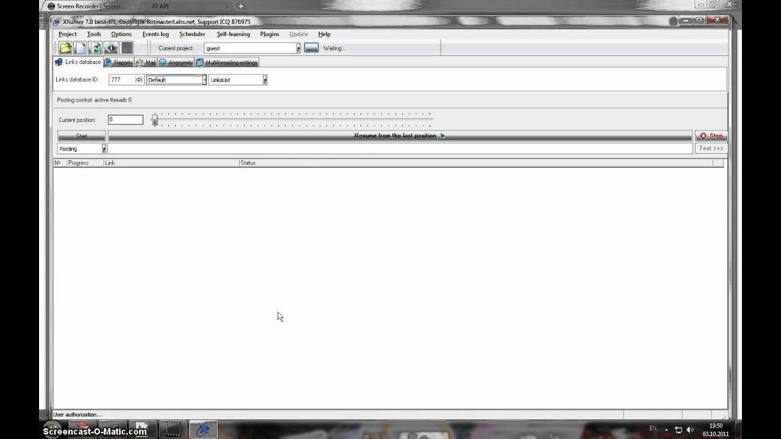Open the Tools menu
781x439 pixels.
94,34
